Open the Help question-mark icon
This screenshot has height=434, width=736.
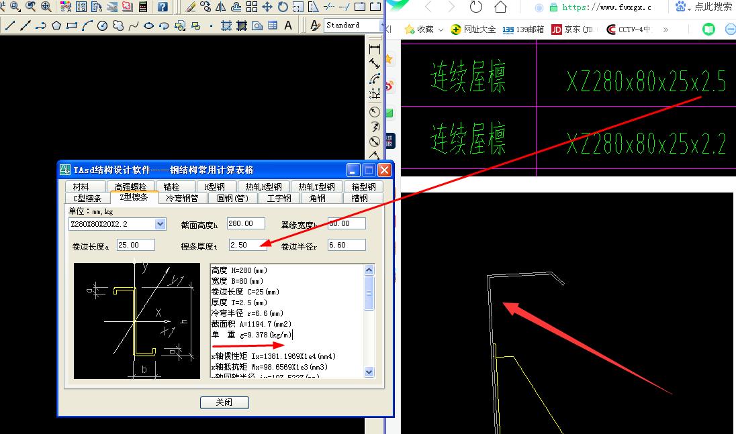coord(163,7)
